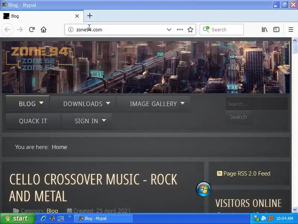This screenshot has width=298, height=224.
Task: Expand the SIGN IN dropdown arrow
Action: click(104, 120)
